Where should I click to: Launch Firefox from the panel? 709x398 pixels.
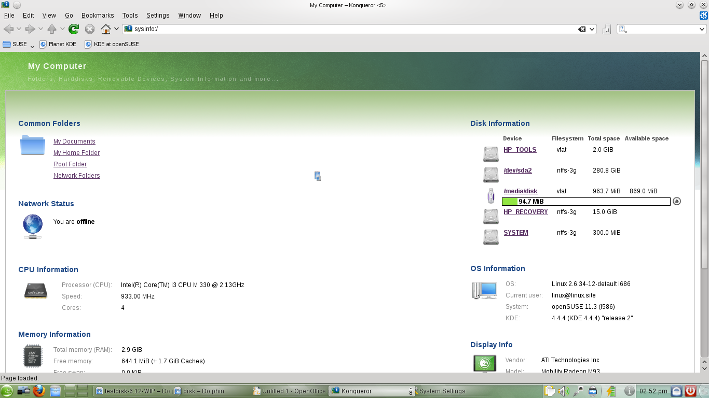(x=39, y=391)
